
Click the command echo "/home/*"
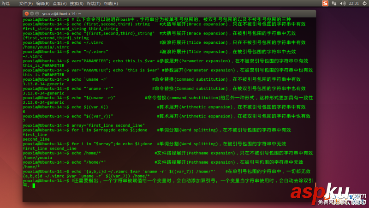point(89,162)
